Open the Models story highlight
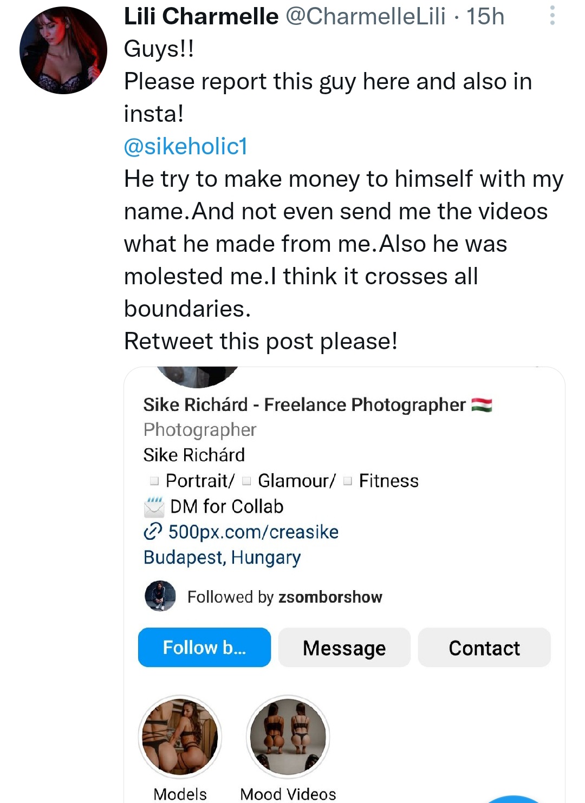This screenshot has height=803, width=585. click(x=180, y=736)
